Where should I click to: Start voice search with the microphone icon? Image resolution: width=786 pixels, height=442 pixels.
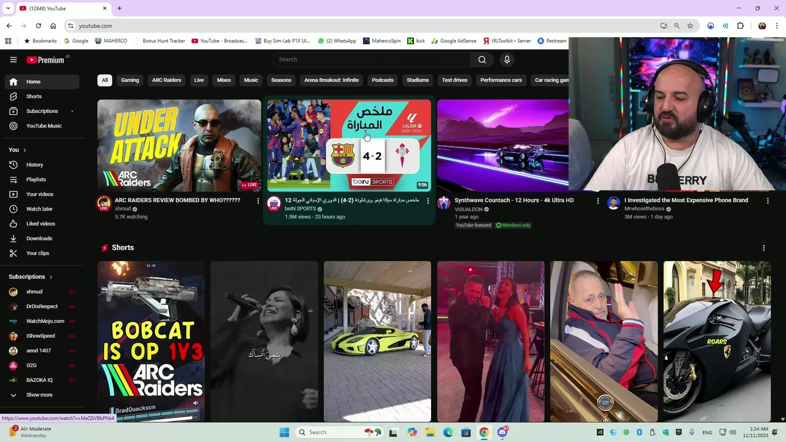(x=507, y=60)
